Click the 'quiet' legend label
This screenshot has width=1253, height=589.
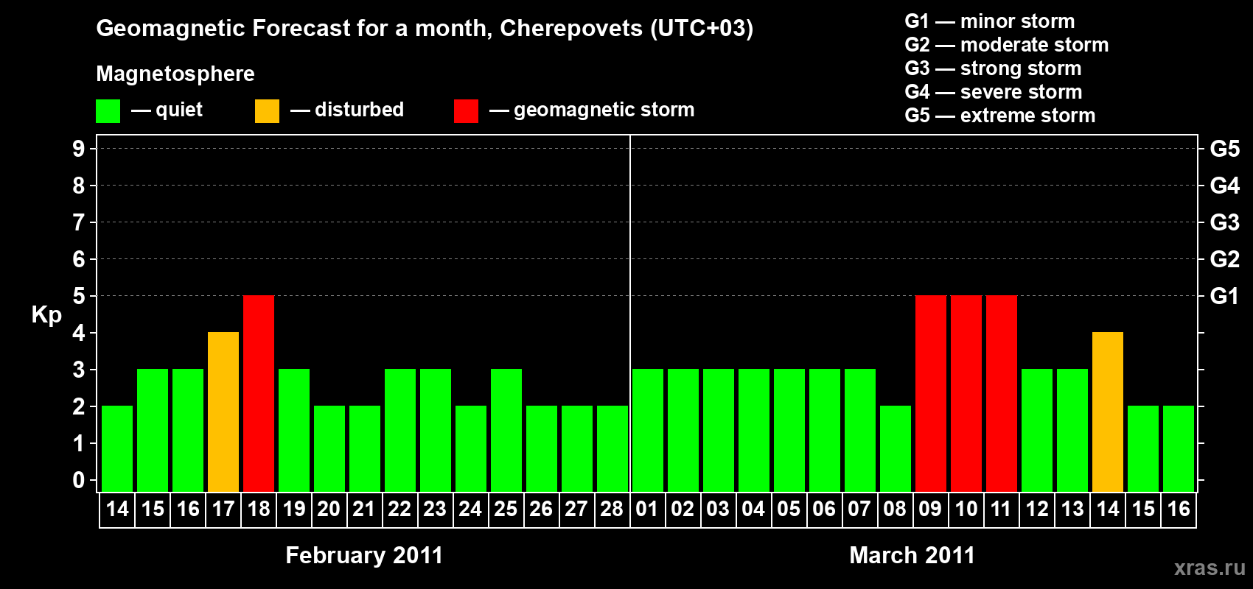coord(179,110)
